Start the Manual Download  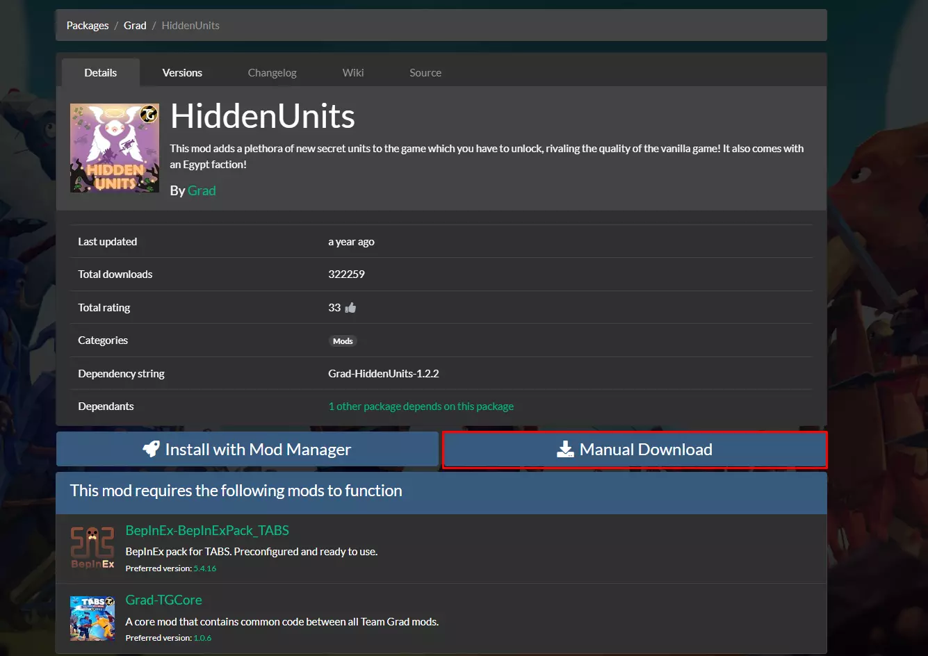[635, 450]
